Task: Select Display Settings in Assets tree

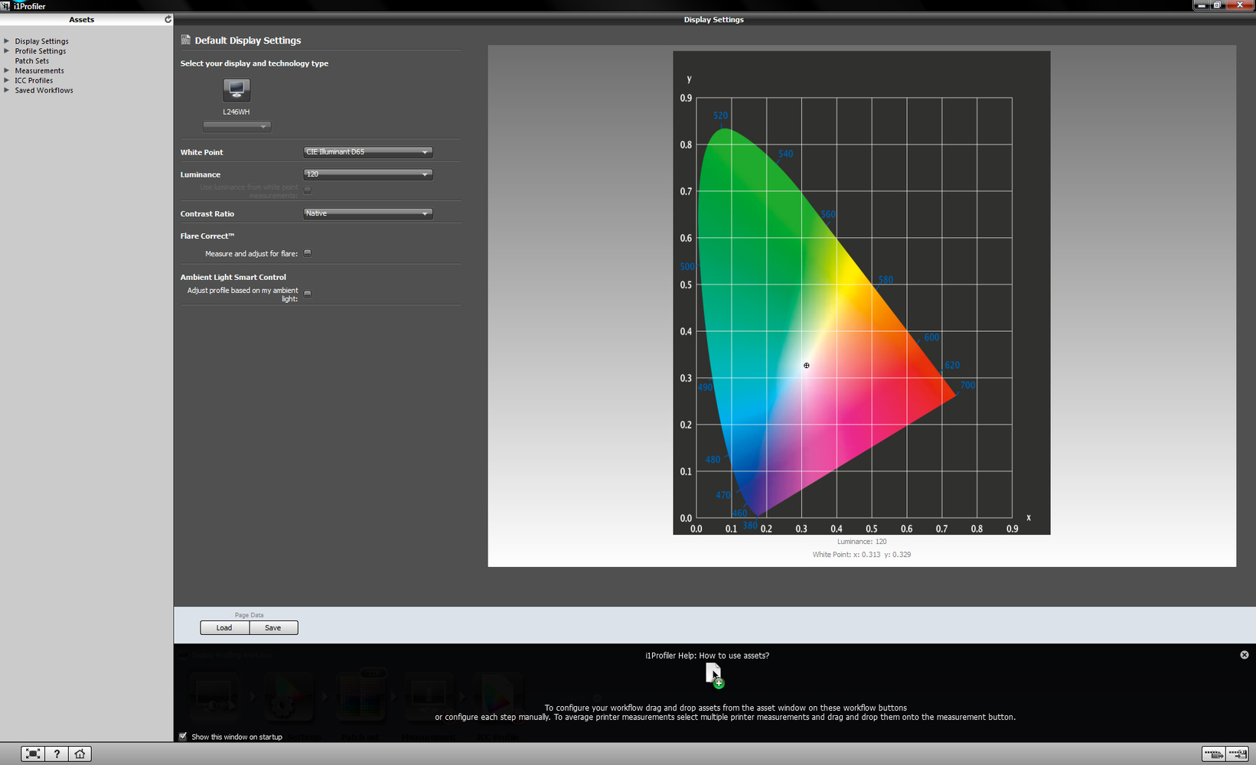Action: (41, 41)
